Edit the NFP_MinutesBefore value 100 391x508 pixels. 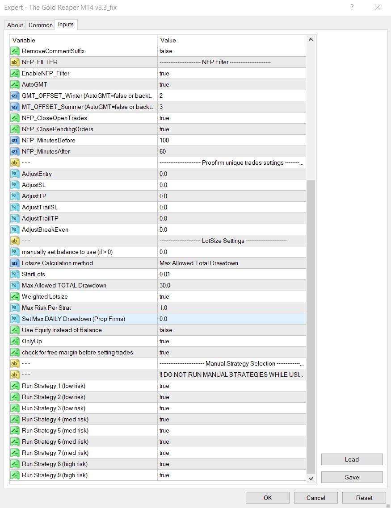pyautogui.click(x=232, y=141)
